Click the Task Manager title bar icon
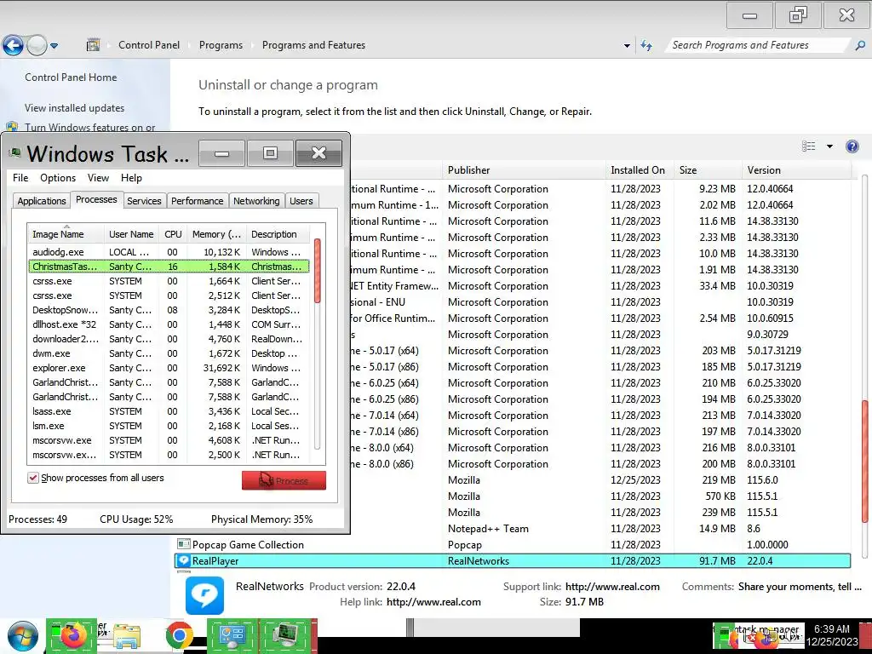Viewport: 872px width, 654px height. [15, 153]
